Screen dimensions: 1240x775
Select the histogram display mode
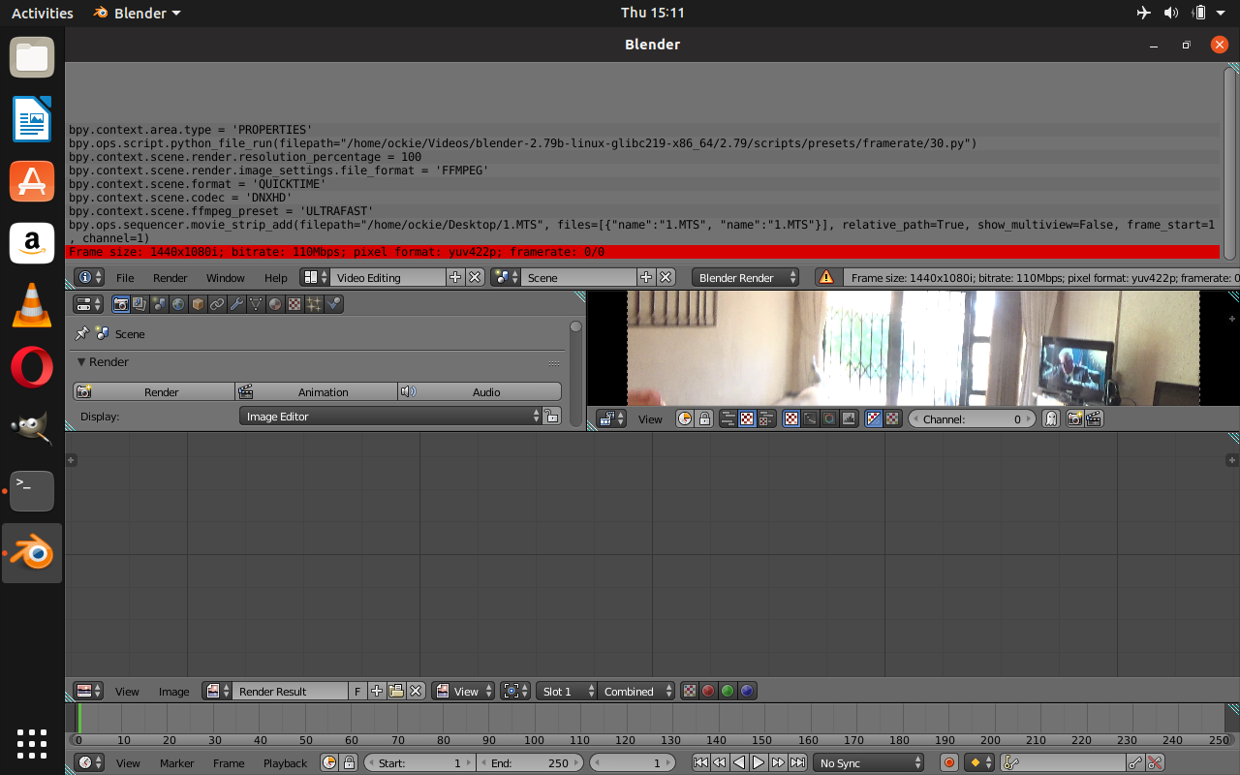pyautogui.click(x=849, y=419)
